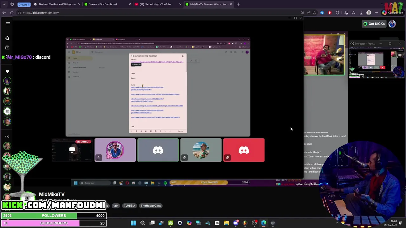The height and width of the screenshot is (228, 406).
Task: Click the 15 subscribers goal bar
Action: [53, 223]
